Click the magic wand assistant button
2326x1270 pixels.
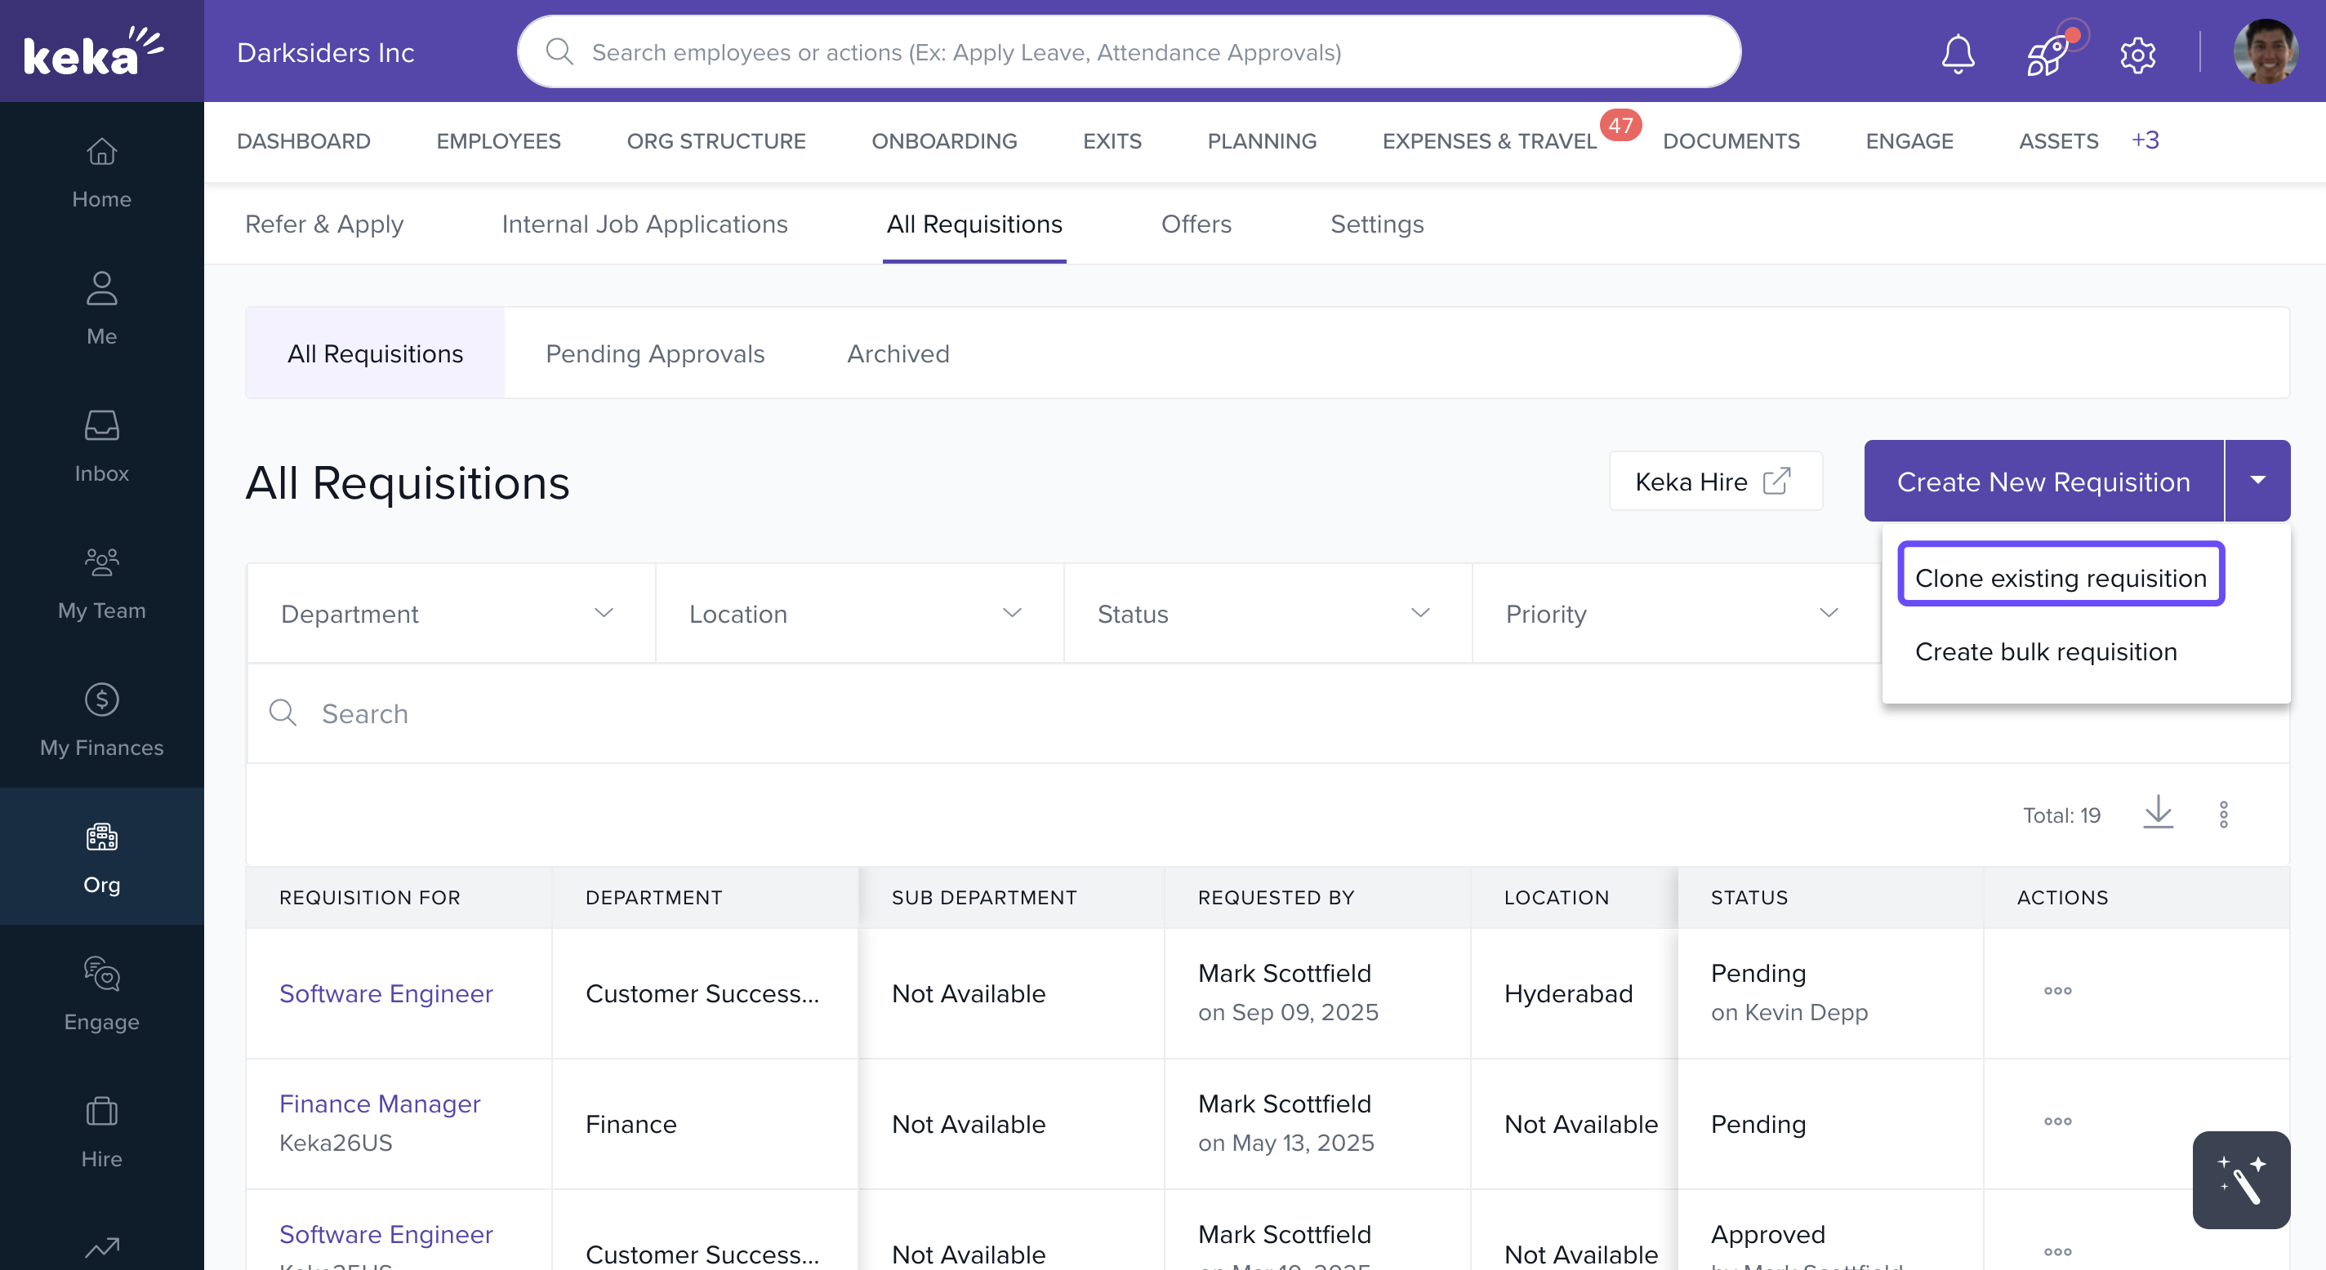[x=2240, y=1179]
